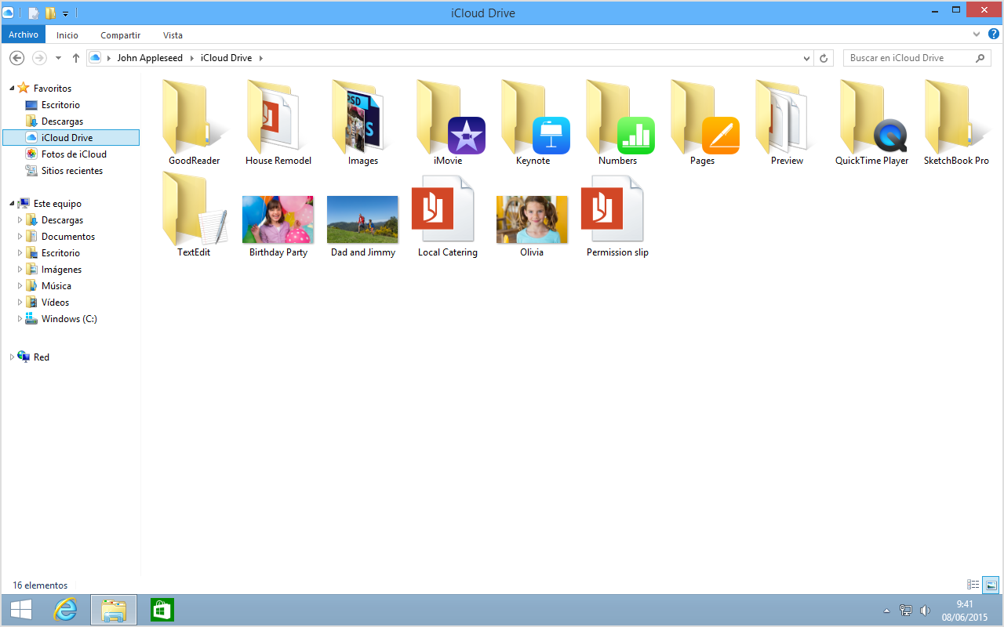Select Música in the navigation pane
Screen dimensions: 1004x627
click(56, 286)
